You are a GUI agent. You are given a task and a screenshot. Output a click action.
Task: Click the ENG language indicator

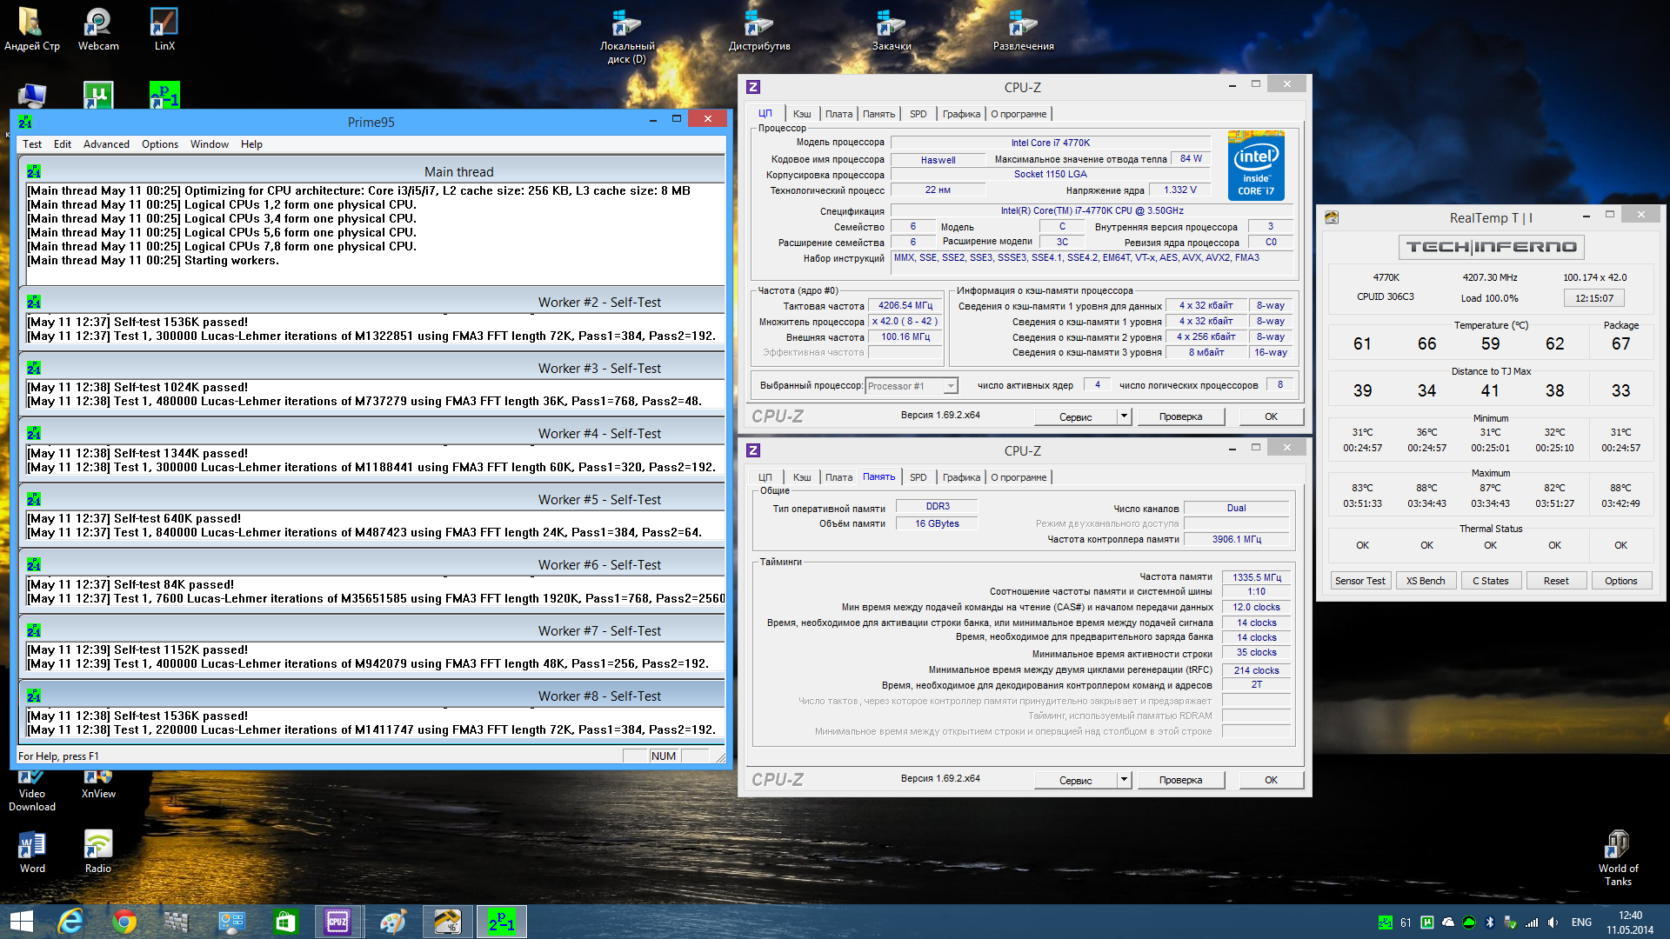[1581, 922]
